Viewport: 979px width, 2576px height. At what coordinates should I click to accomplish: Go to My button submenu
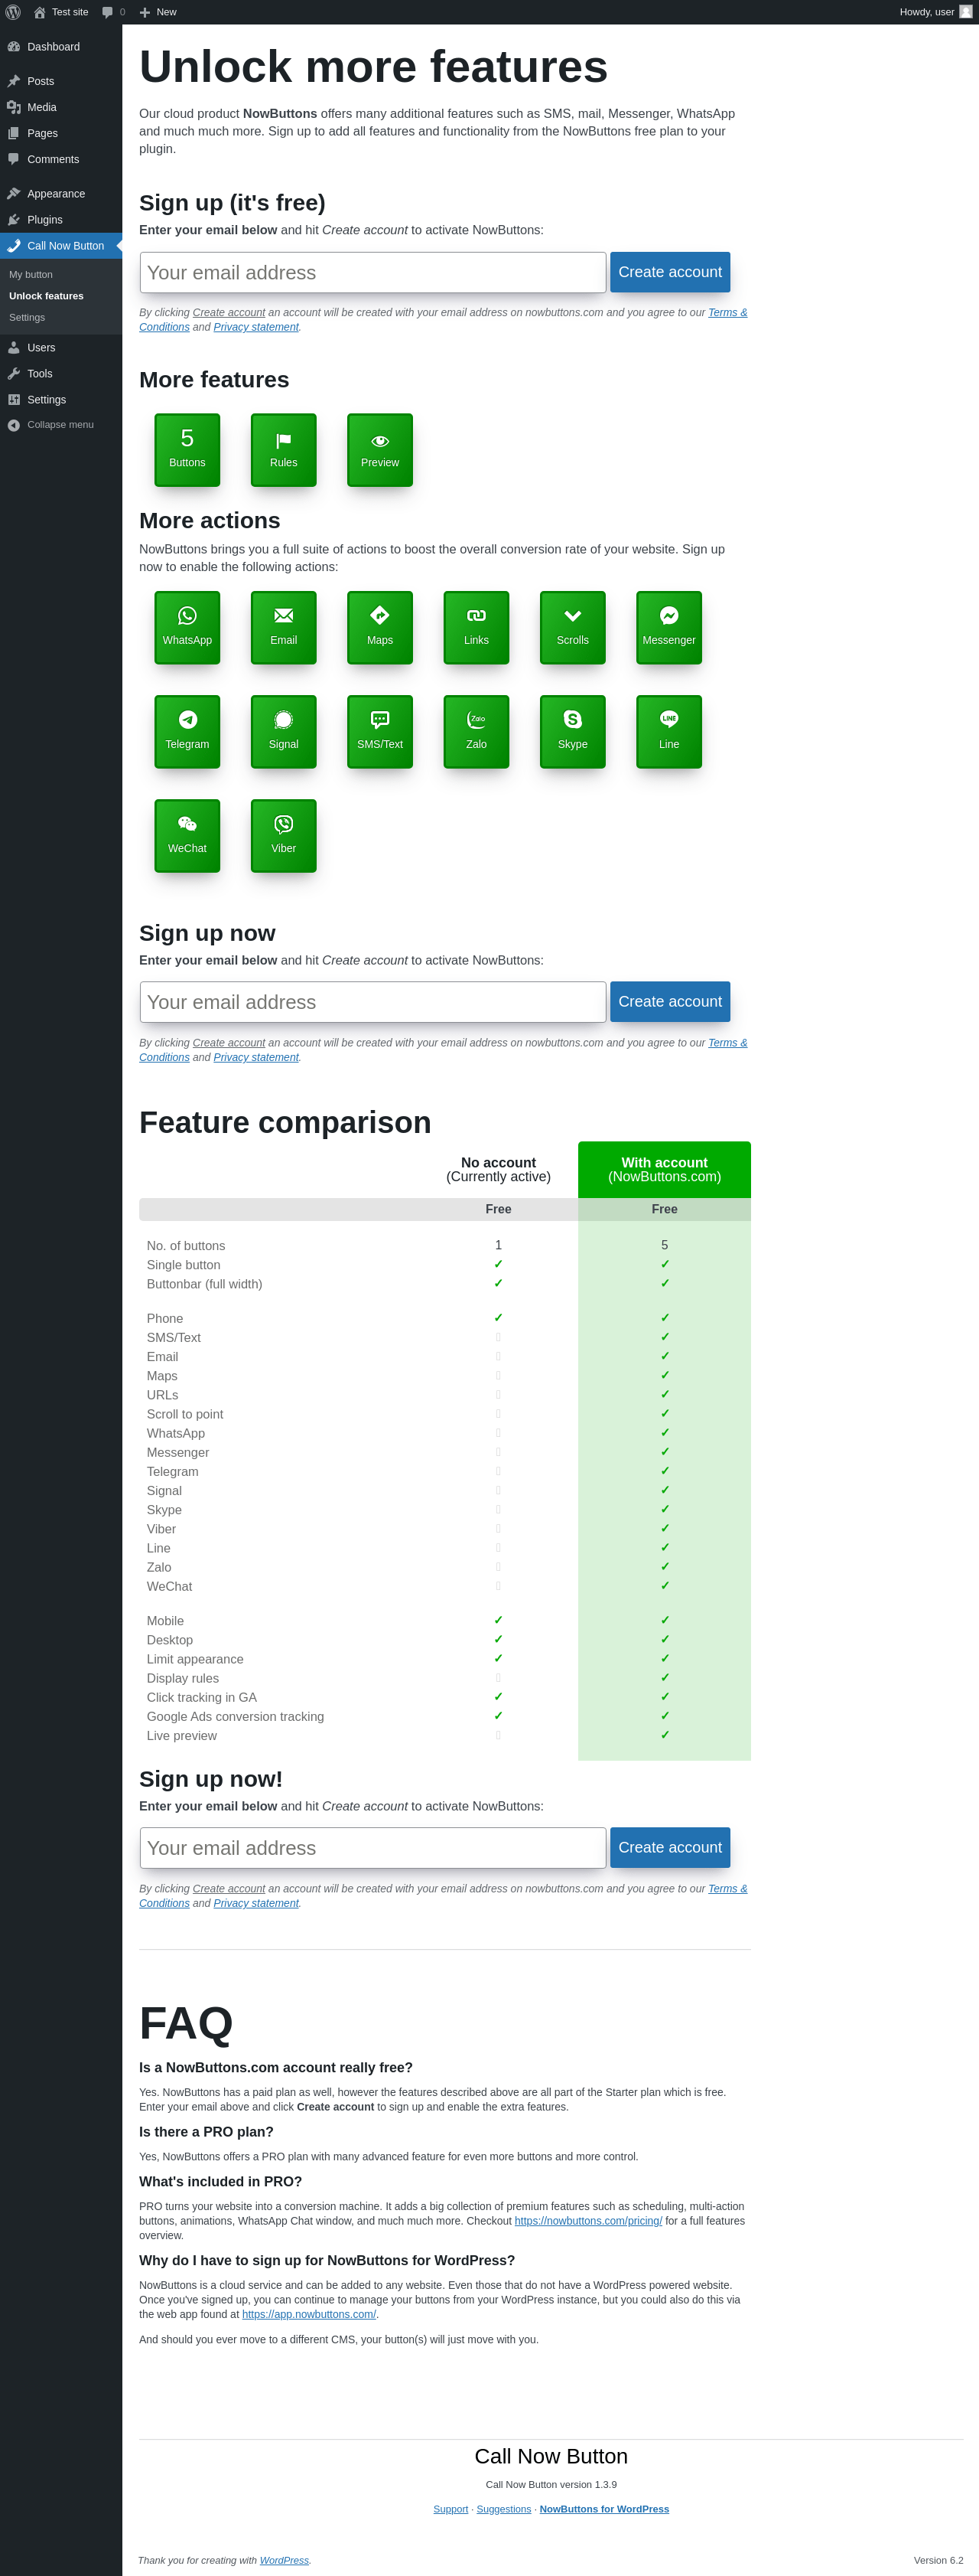31,275
